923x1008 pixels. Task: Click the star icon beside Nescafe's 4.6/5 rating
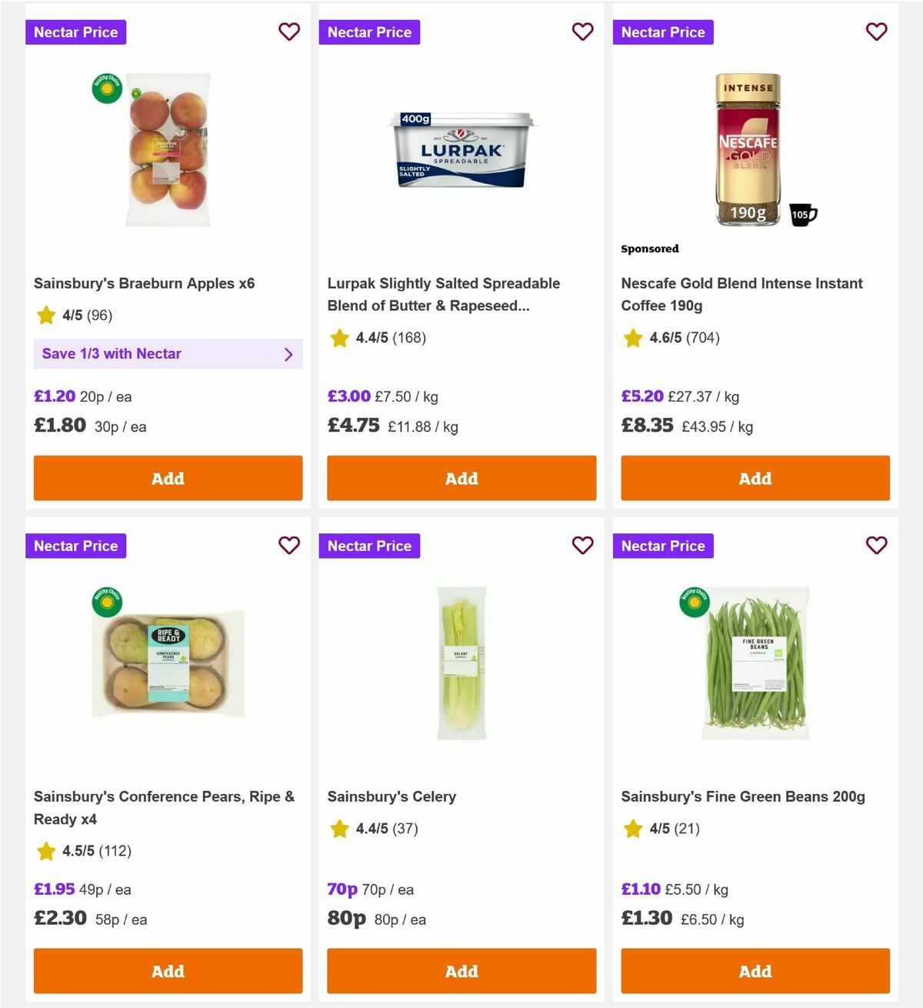(x=633, y=338)
